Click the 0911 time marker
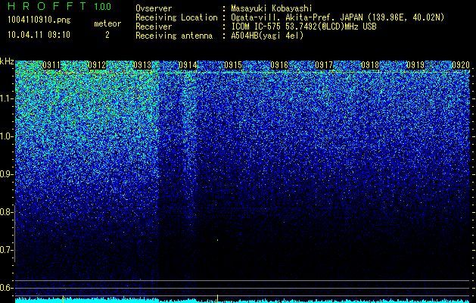Viewport: 476px width, 303px height. point(51,65)
